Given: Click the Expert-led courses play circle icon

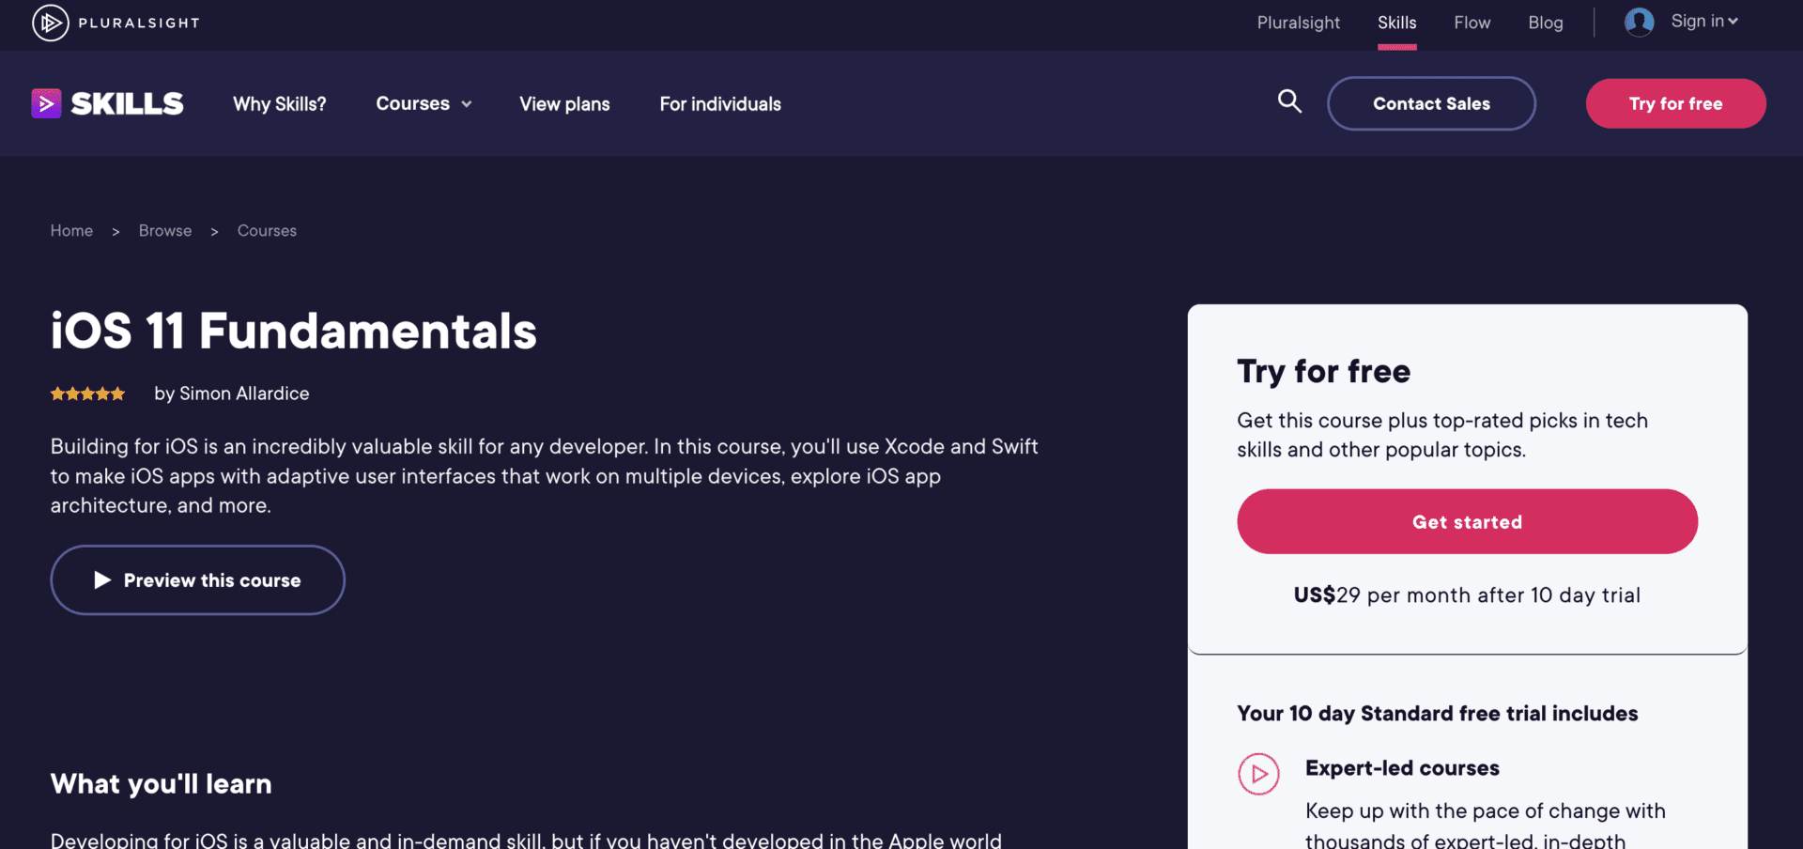Looking at the screenshot, I should click(x=1259, y=774).
